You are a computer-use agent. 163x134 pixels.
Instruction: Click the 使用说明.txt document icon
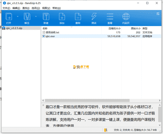pos(44,32)
